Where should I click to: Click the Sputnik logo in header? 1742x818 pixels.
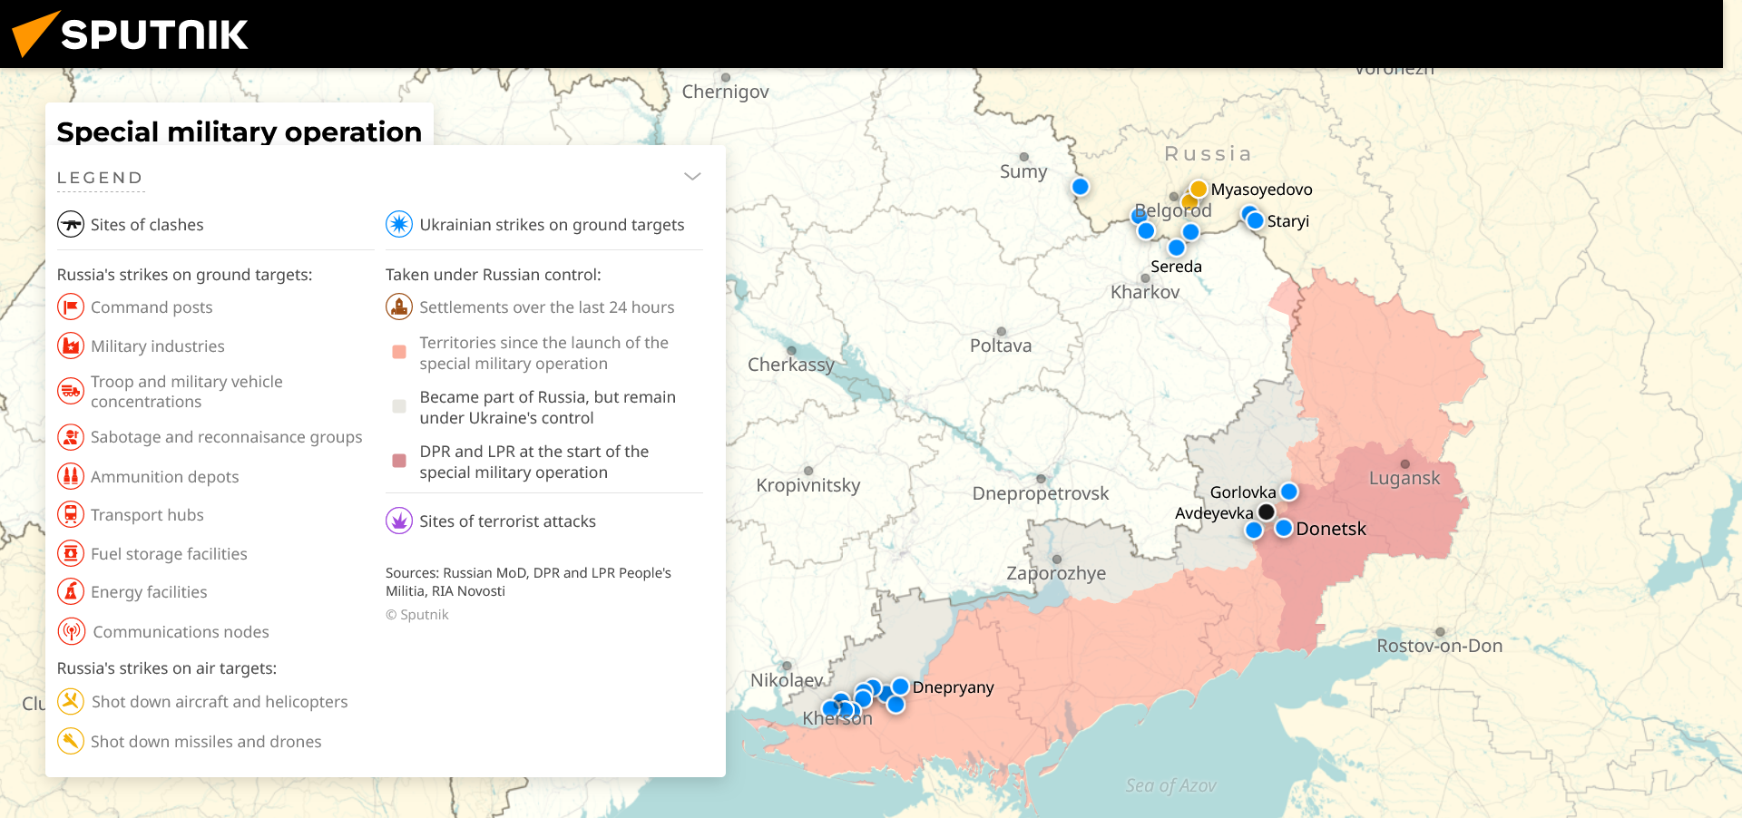tap(130, 34)
